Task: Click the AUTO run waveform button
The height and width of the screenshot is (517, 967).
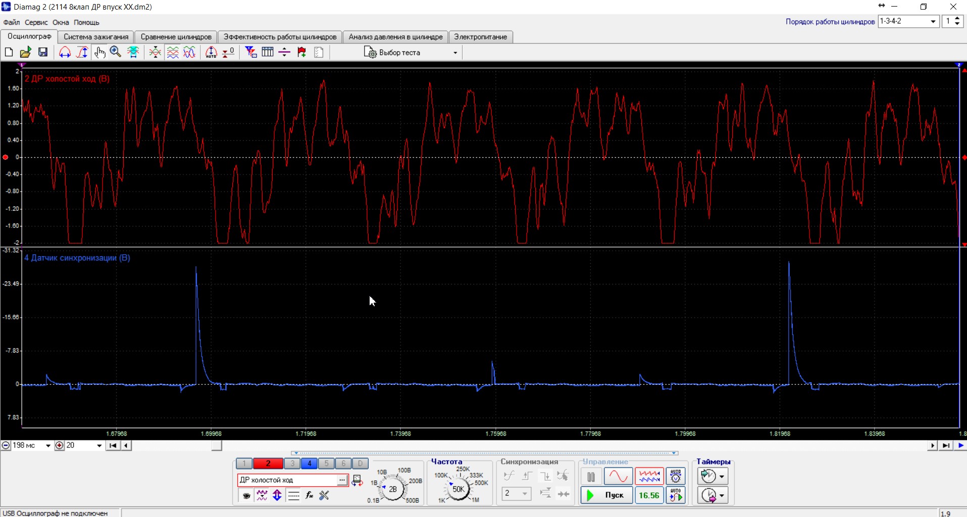Action: pyautogui.click(x=676, y=495)
